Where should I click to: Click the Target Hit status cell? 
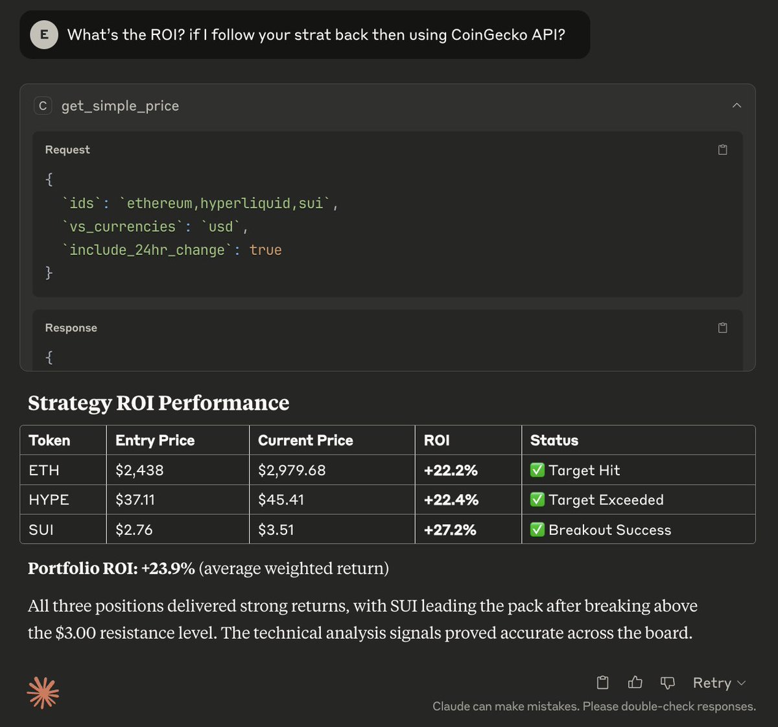tap(639, 470)
